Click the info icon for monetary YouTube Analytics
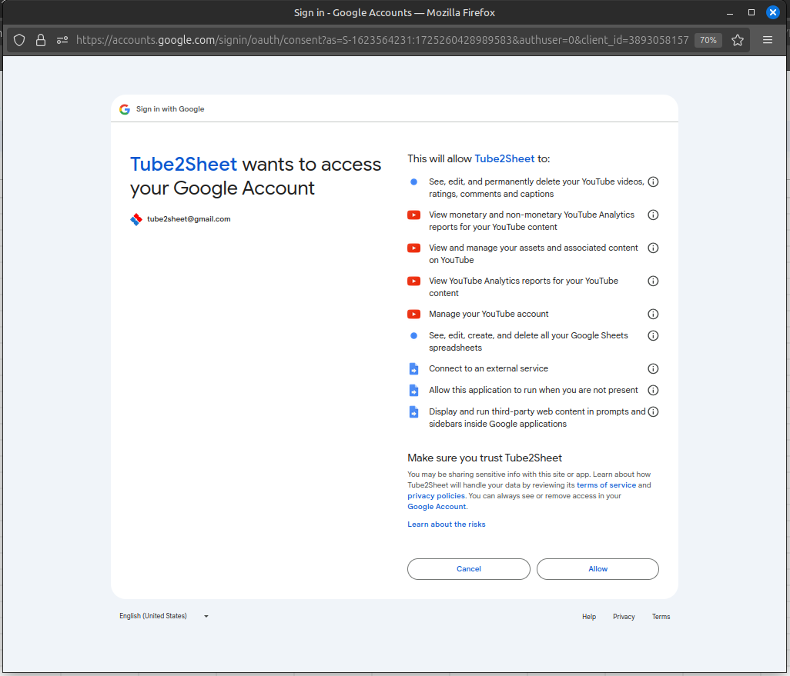 click(653, 215)
